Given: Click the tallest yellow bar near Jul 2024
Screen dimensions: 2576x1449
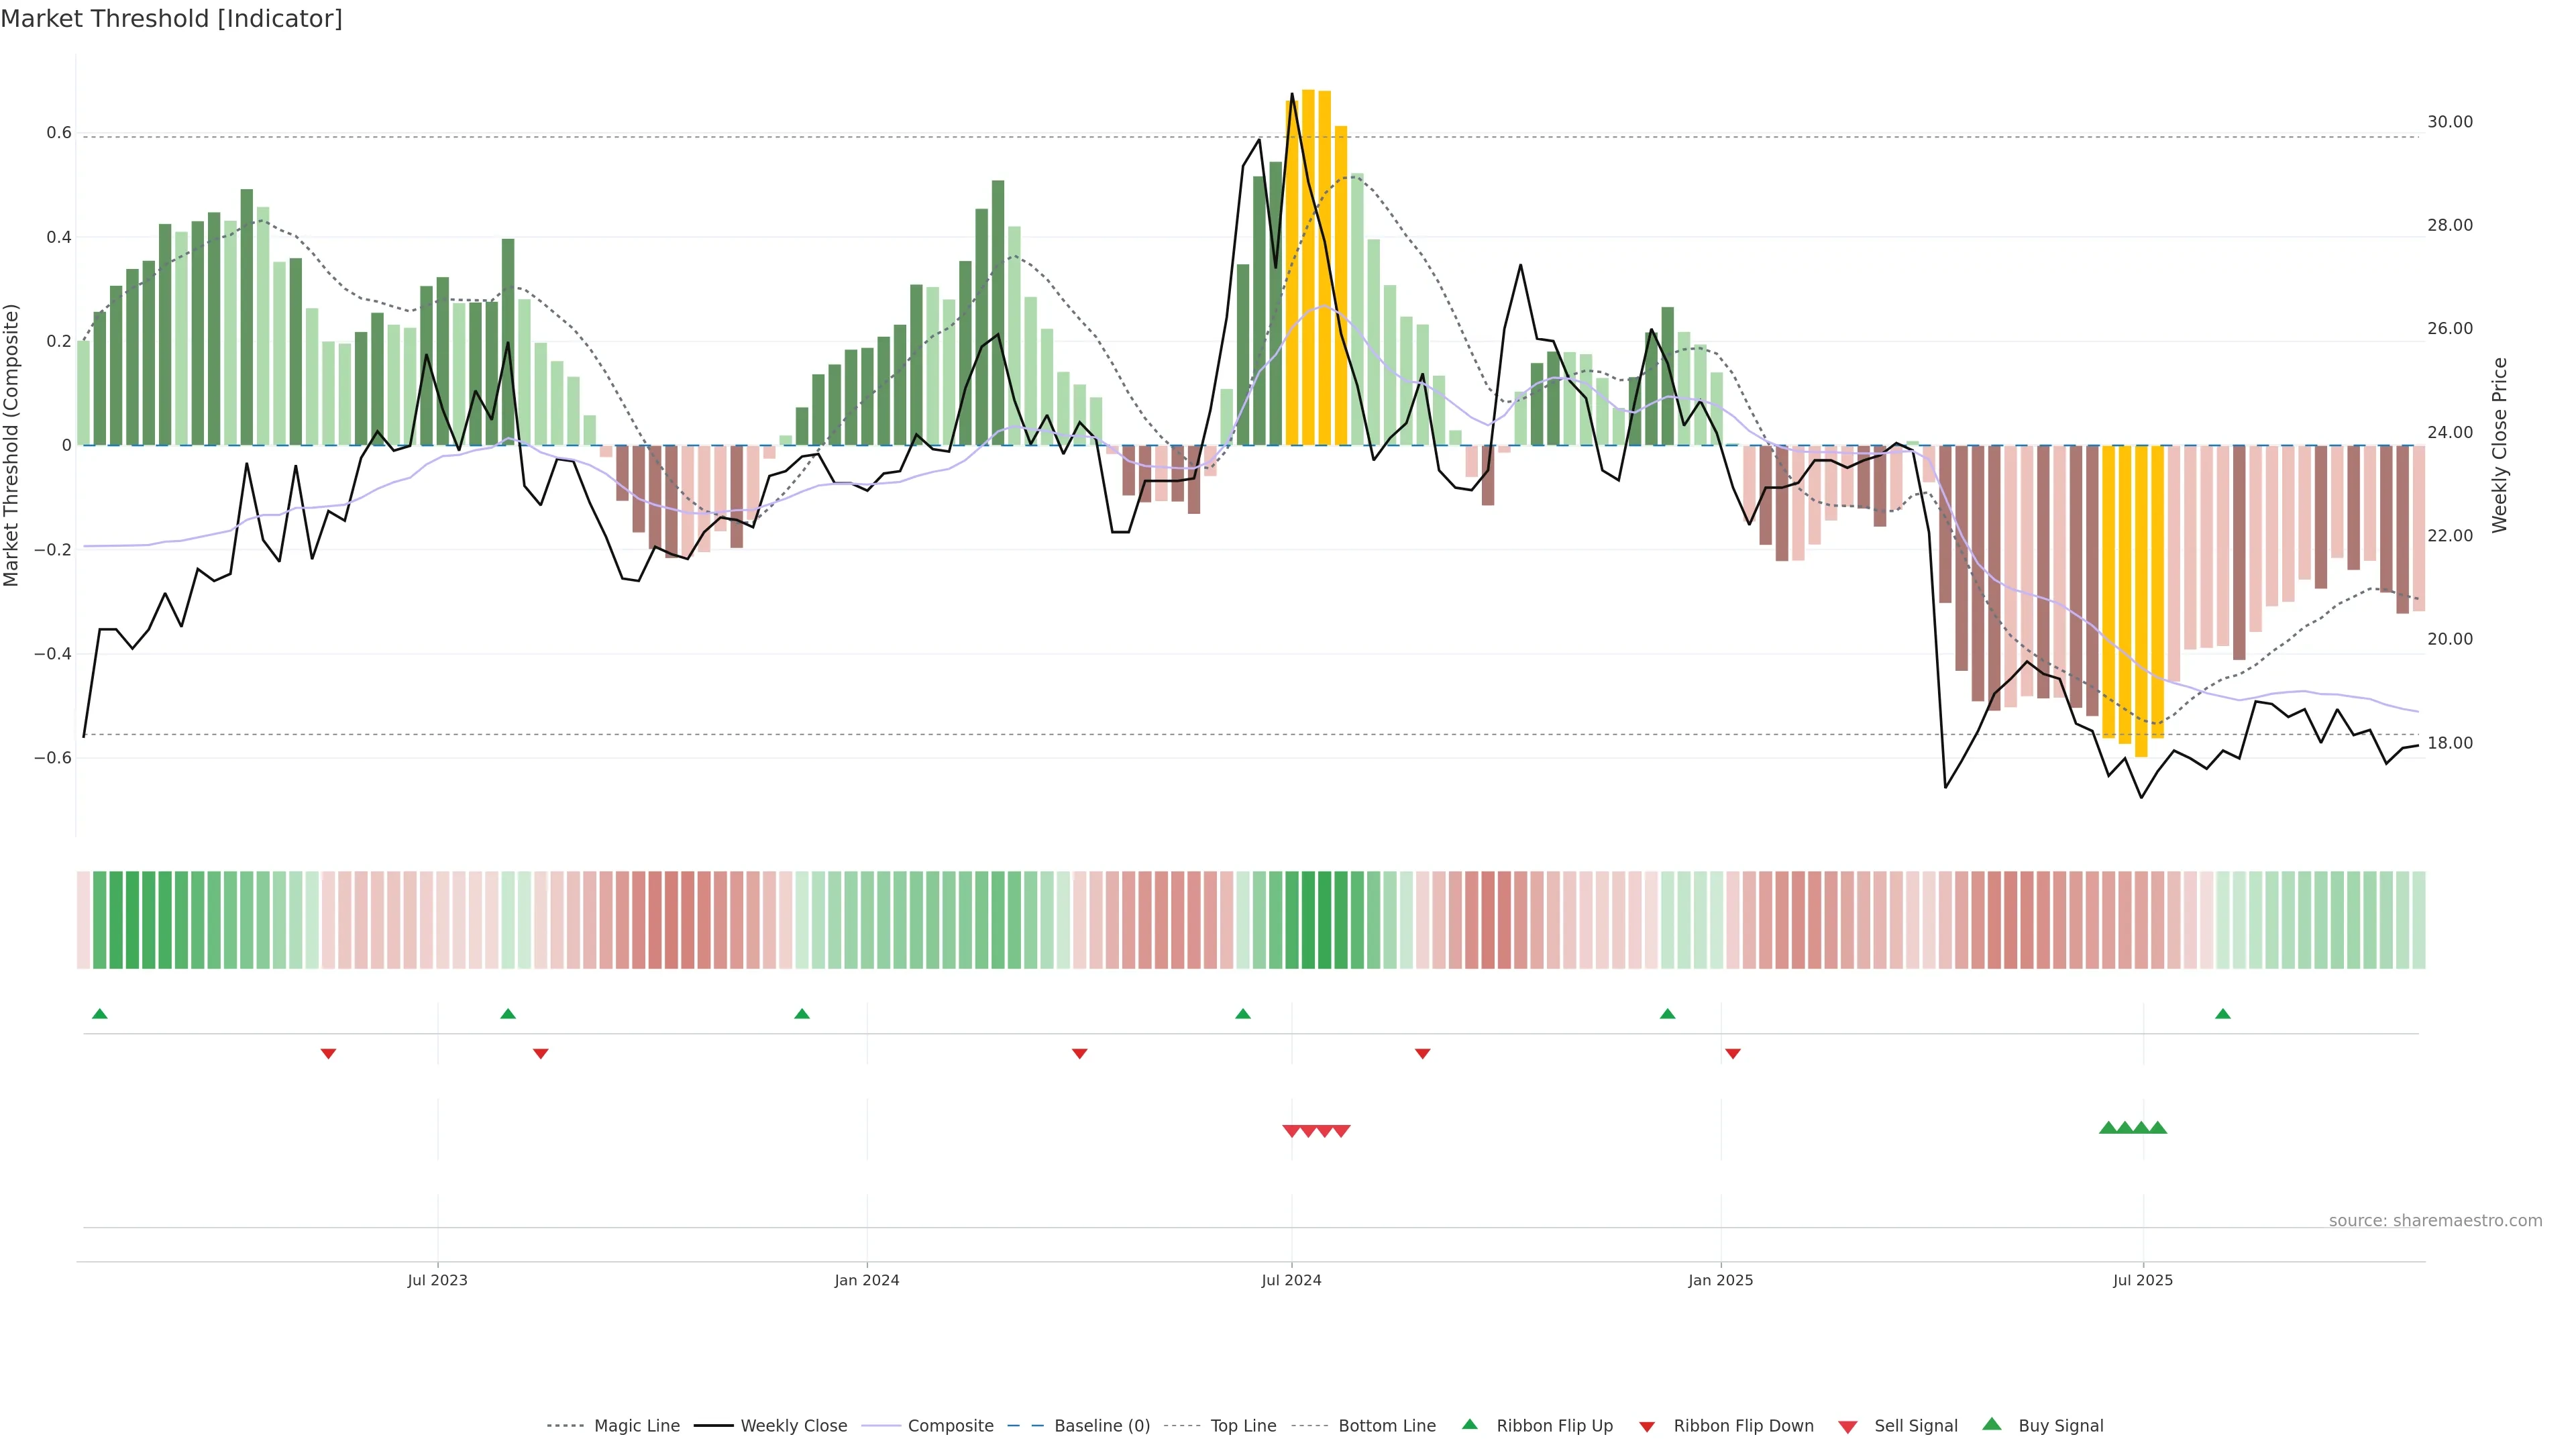Looking at the screenshot, I should (1308, 267).
